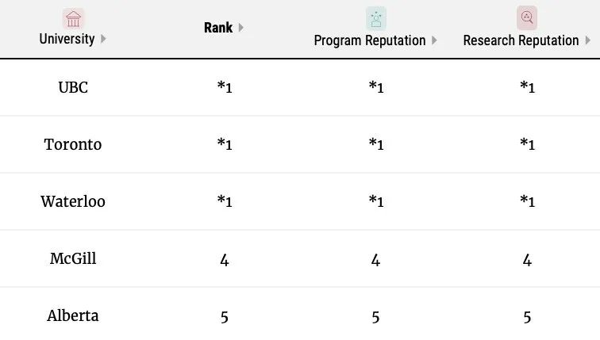This screenshot has height=340, width=600.
Task: Click McGill's Program Reputation value
Action: click(375, 259)
